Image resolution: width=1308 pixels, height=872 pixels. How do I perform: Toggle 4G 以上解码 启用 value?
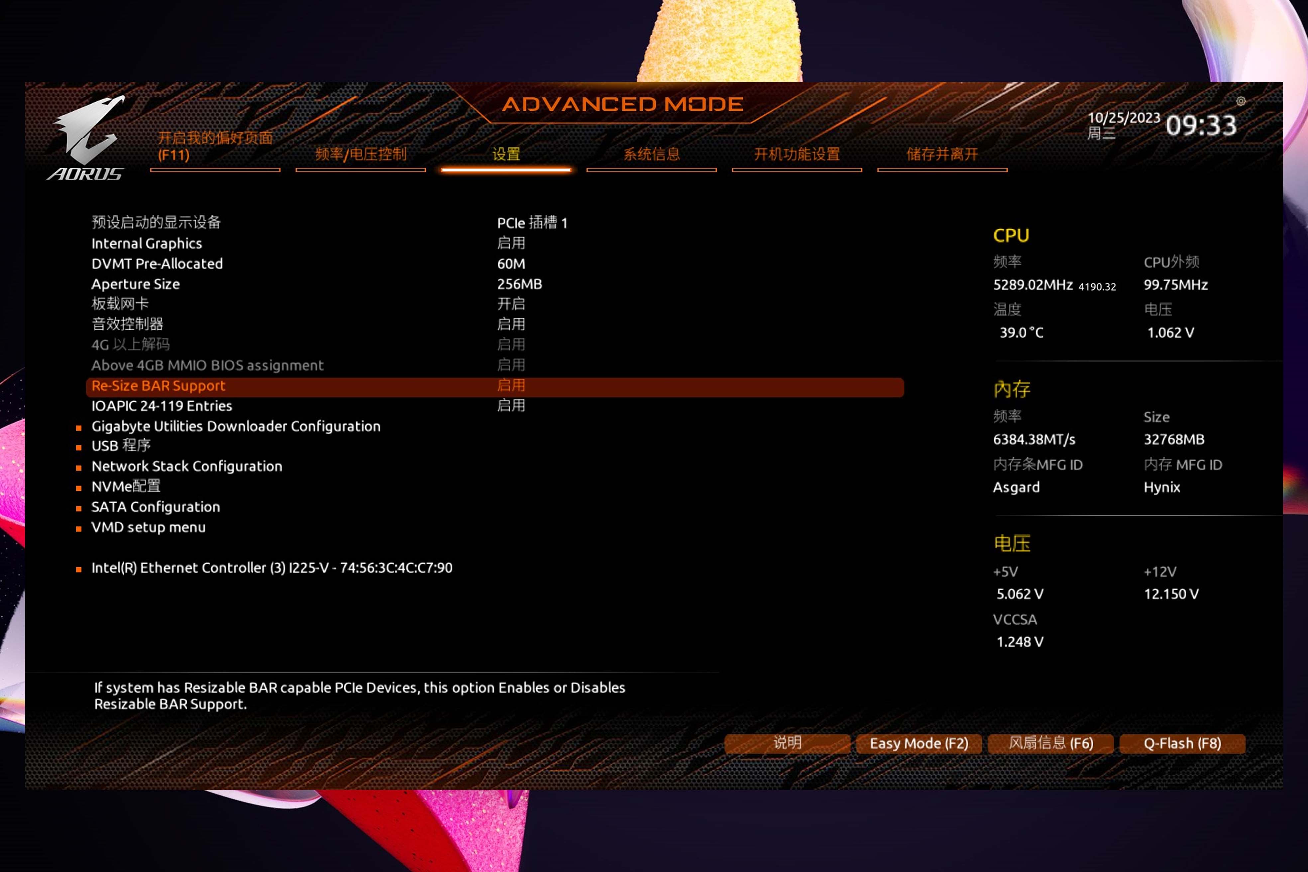511,345
